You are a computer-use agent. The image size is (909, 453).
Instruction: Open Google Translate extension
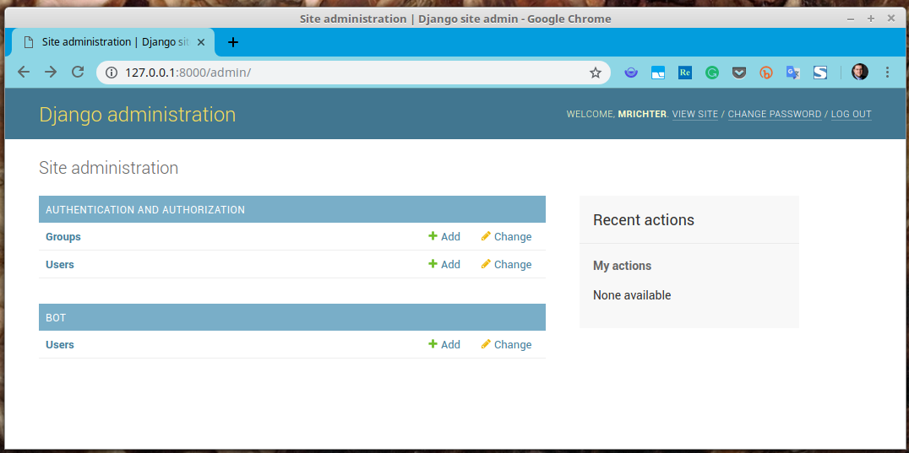click(792, 73)
